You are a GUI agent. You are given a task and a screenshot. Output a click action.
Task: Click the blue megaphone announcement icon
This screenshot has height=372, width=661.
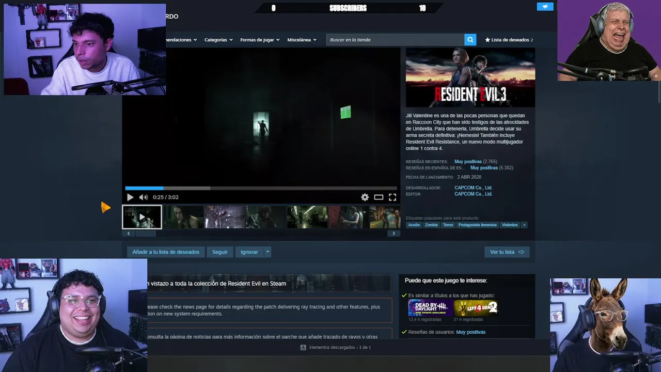(x=545, y=6)
